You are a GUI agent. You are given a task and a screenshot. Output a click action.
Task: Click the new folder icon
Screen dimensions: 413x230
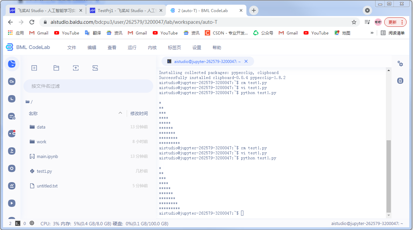[56, 68]
